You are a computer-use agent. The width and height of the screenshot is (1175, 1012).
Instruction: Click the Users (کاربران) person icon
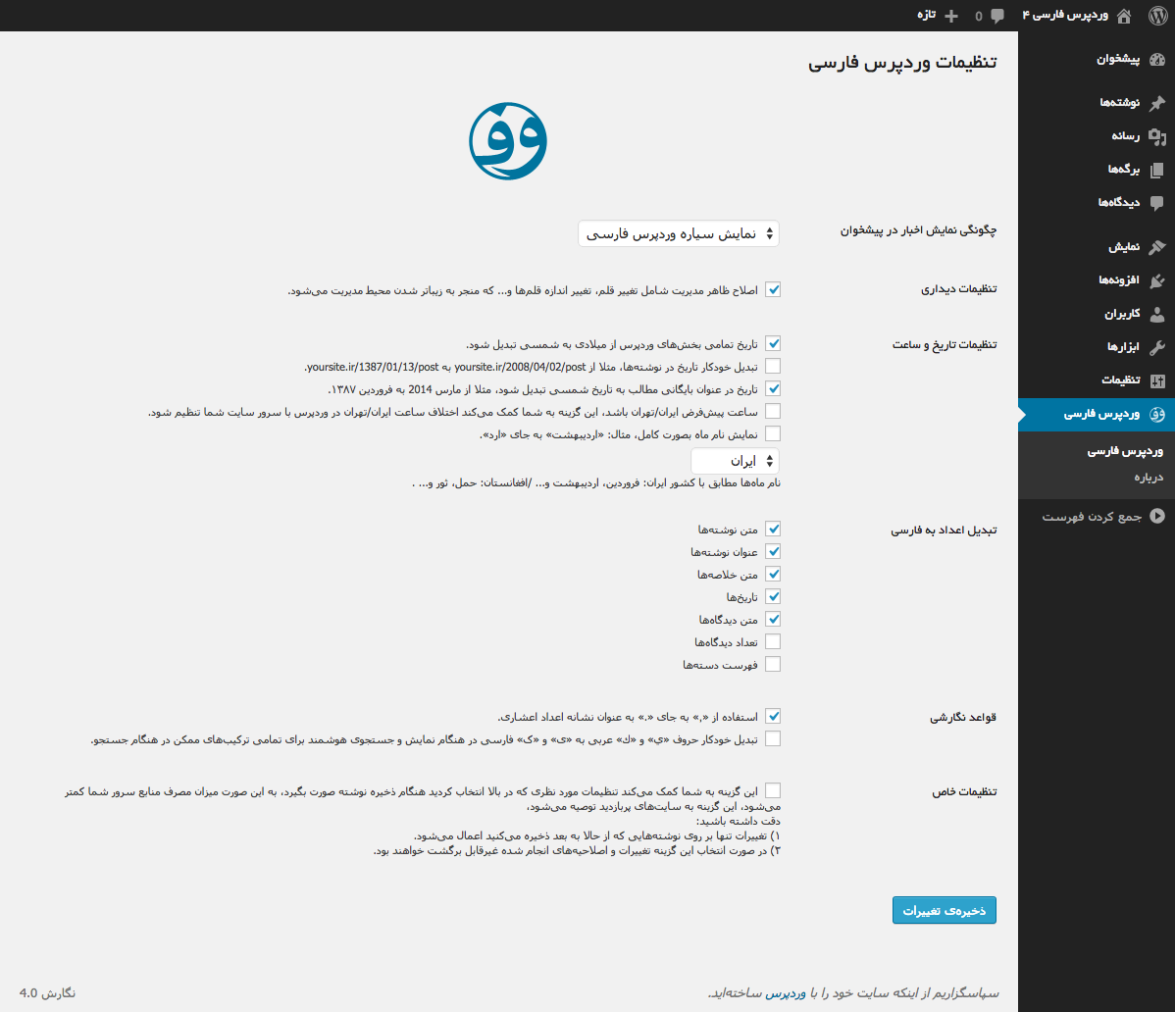[x=1157, y=315]
